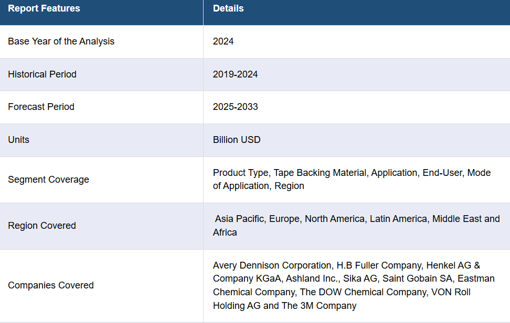Click the Report Features column header
Viewport: 510px width, 323px height.
point(44,8)
